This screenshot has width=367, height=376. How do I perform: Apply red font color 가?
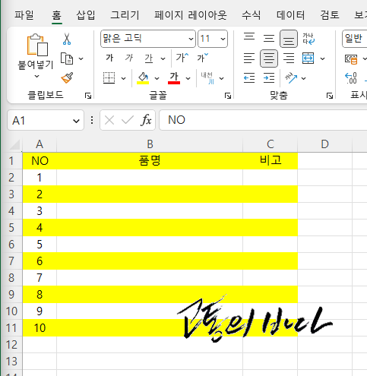tap(174, 78)
